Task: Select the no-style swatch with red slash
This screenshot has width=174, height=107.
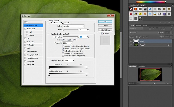Action: [131, 9]
